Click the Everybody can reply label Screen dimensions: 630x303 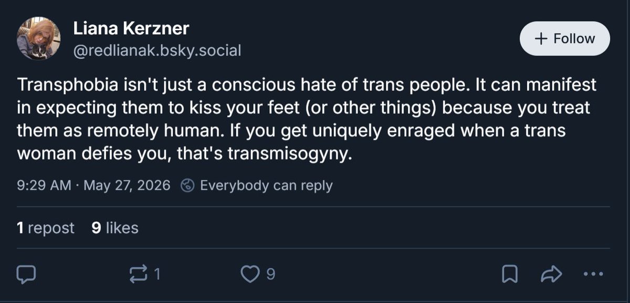point(266,186)
